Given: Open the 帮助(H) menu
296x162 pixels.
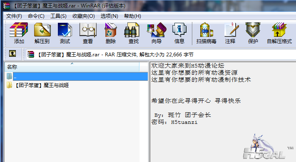Looking at the screenshot, I should (x=132, y=16).
